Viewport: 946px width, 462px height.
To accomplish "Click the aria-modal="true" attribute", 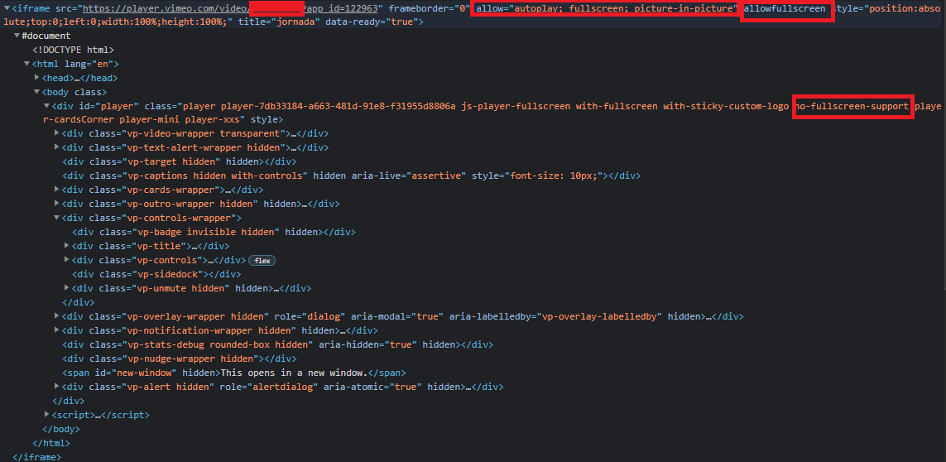I will pyautogui.click(x=397, y=316).
